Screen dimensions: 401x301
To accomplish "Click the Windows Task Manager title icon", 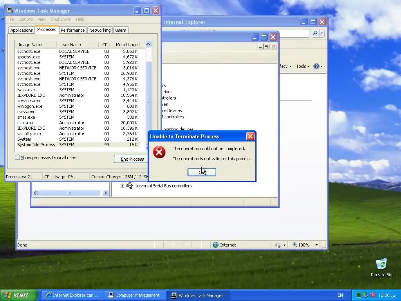I will point(9,10).
